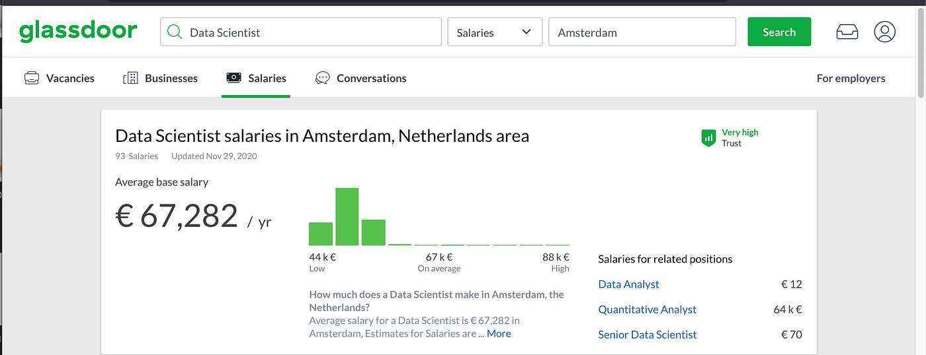Image resolution: width=926 pixels, height=355 pixels.
Task: Click the magnifier icon in search field
Action: tap(175, 32)
